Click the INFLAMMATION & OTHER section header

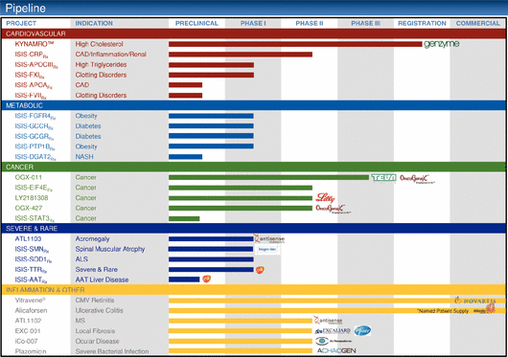tap(254, 290)
